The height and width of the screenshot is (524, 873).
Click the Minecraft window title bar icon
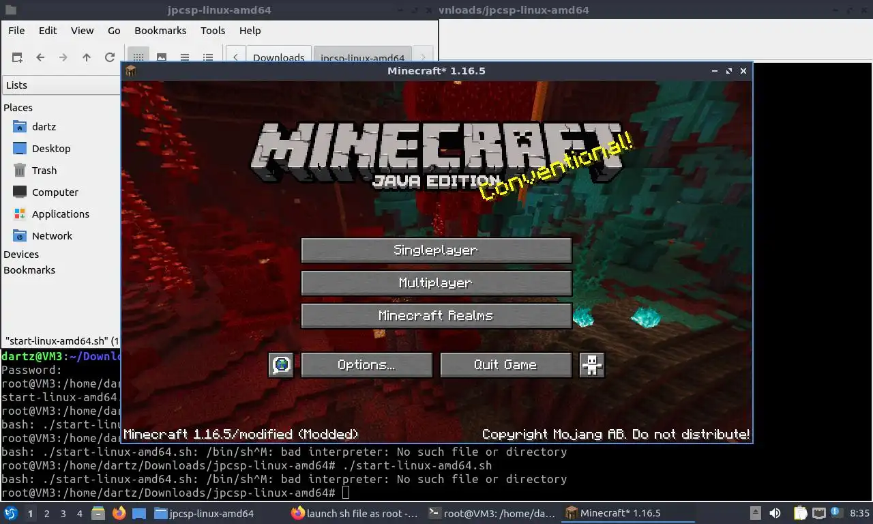click(131, 71)
